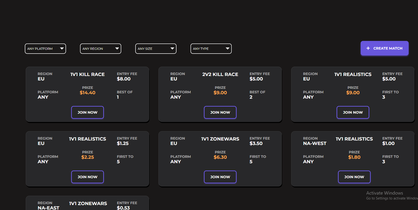The height and width of the screenshot is (210, 418).
Task: Join the NA-West 1v1 Realistics match
Action: 354,177
